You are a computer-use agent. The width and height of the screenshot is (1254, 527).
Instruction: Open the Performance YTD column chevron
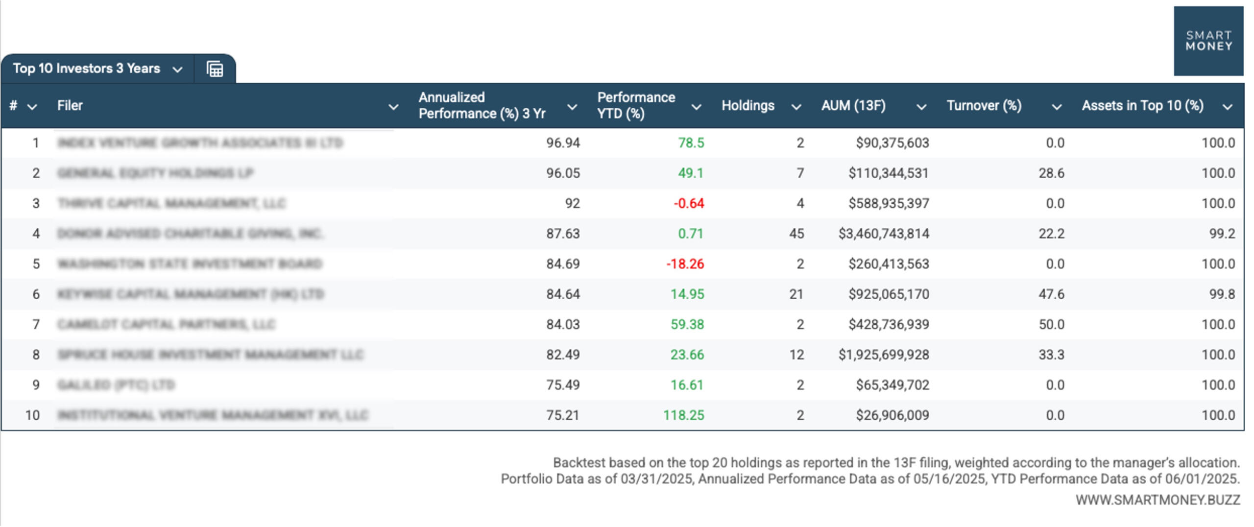(696, 107)
